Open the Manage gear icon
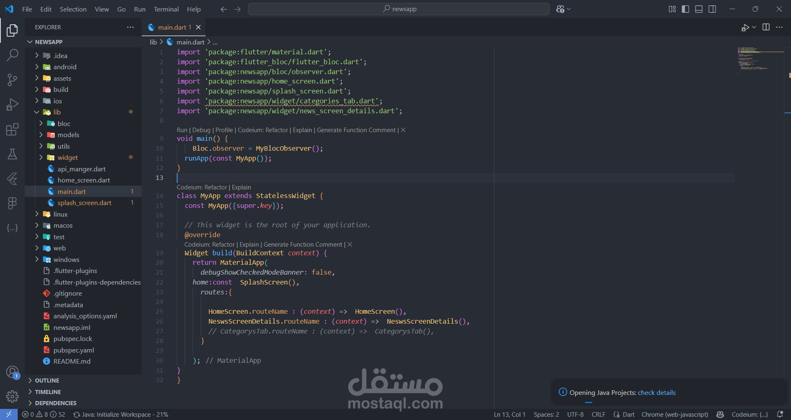 [12, 397]
